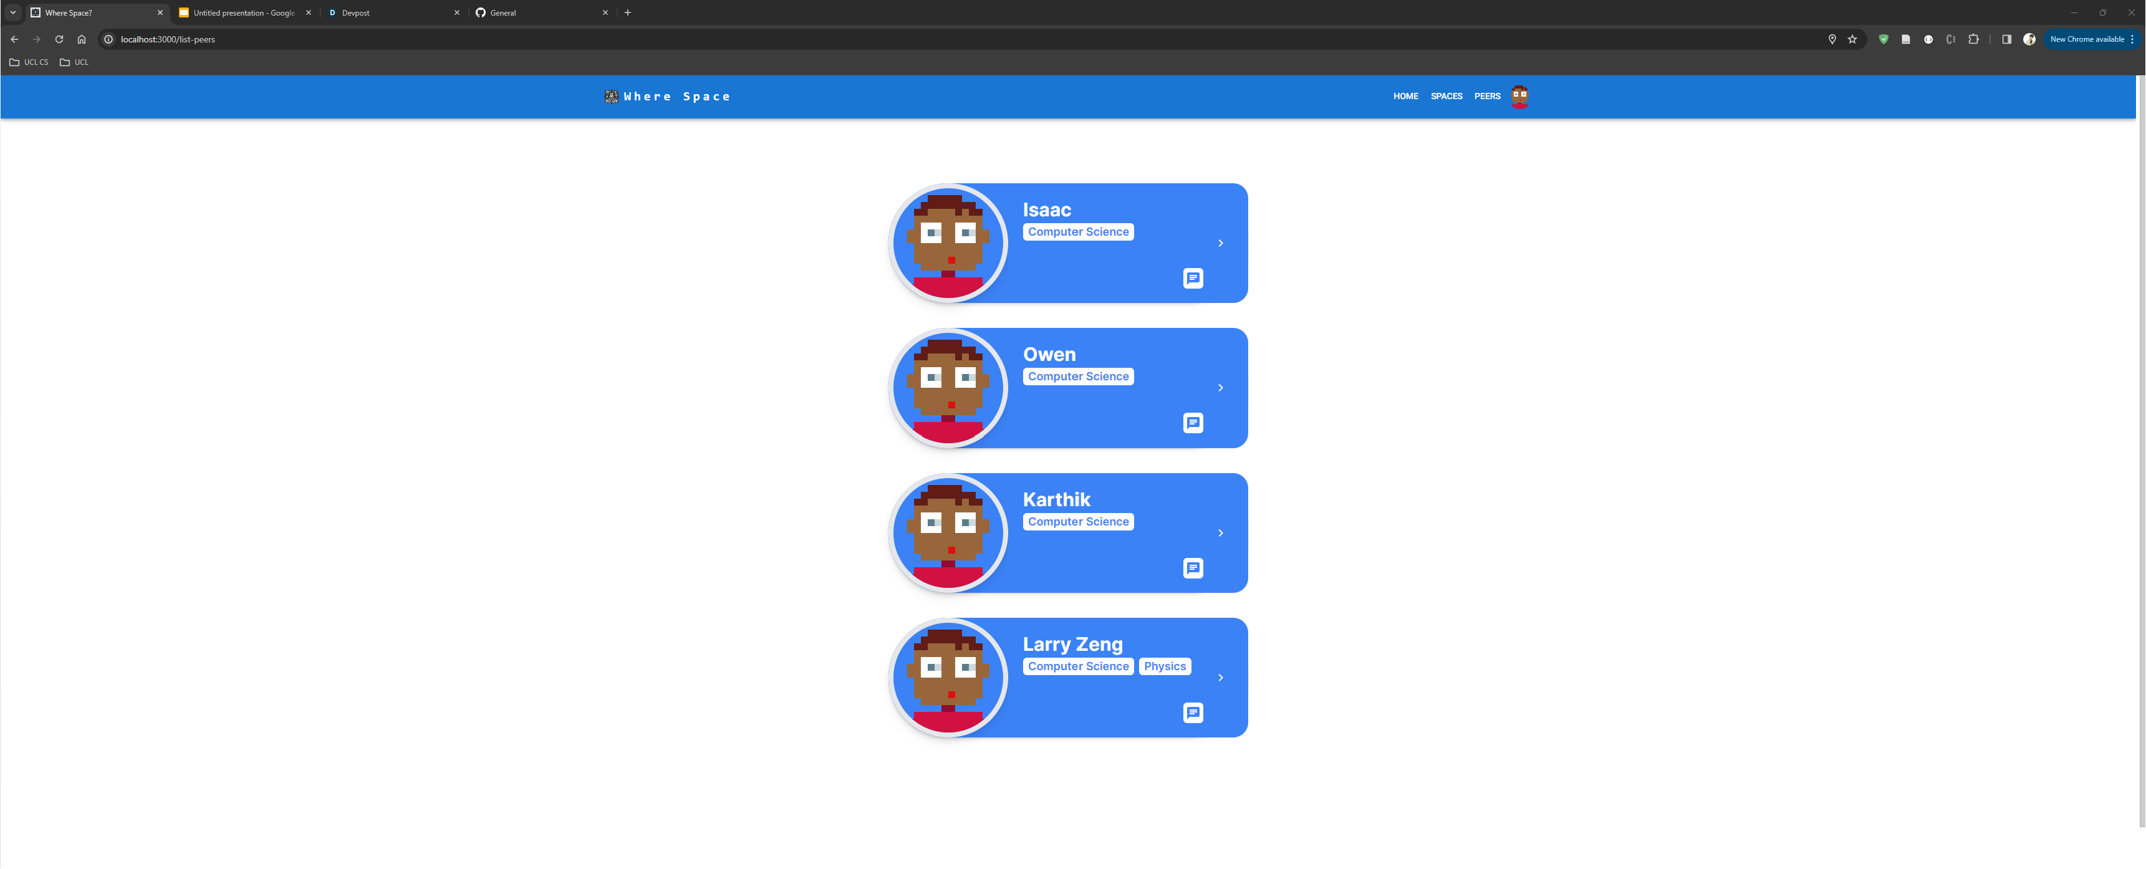Click the Where Space logo icon
This screenshot has height=869, width=2146.
click(x=612, y=97)
